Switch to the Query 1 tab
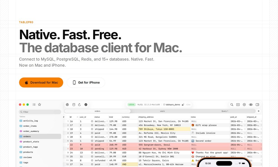This screenshot has width=278, height=167. point(225,111)
